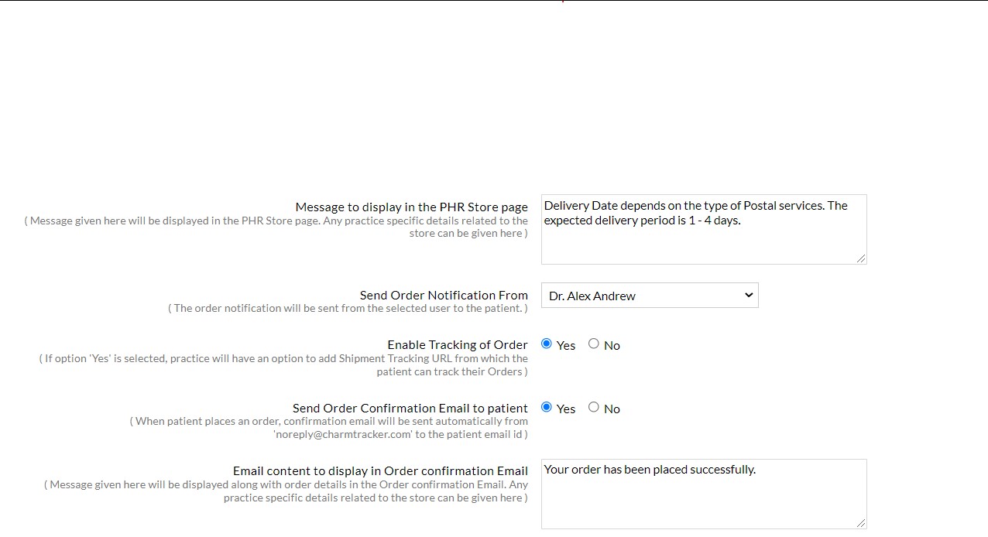Select Yes for Enable Tracking of Order
988x537 pixels.
click(547, 344)
